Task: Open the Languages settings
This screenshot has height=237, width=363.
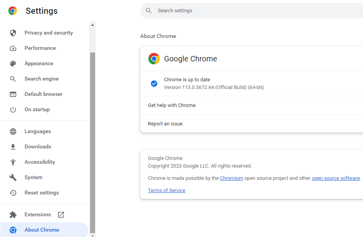Action: coord(44,132)
